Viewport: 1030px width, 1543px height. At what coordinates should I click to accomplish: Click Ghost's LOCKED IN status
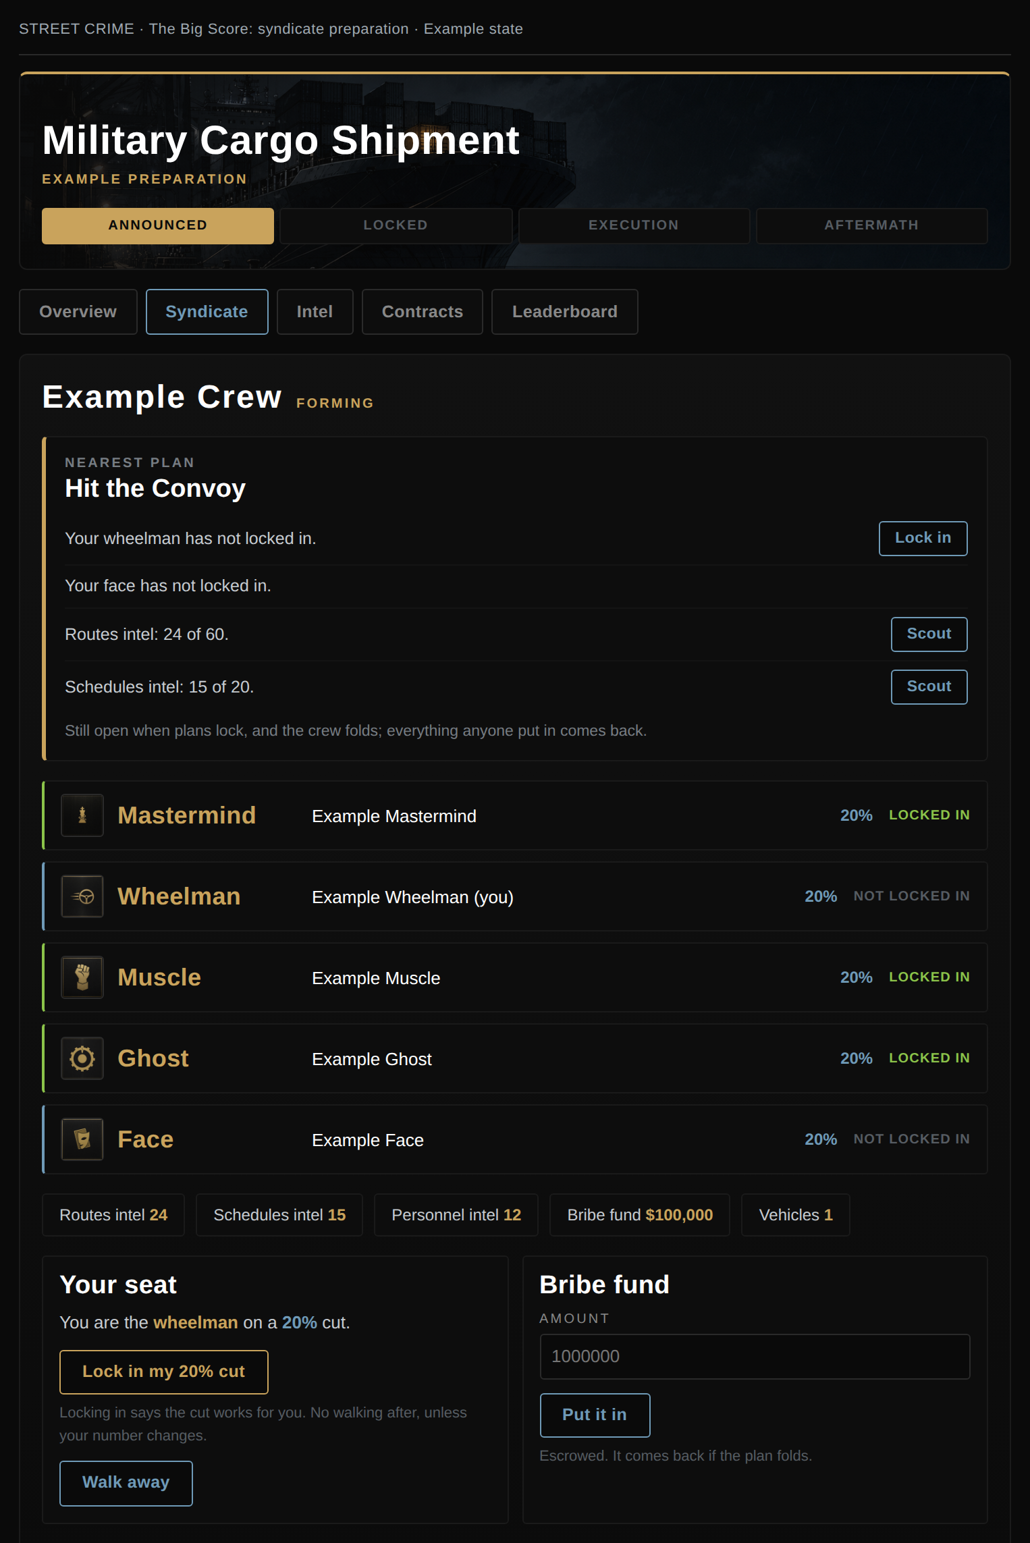tap(929, 1058)
